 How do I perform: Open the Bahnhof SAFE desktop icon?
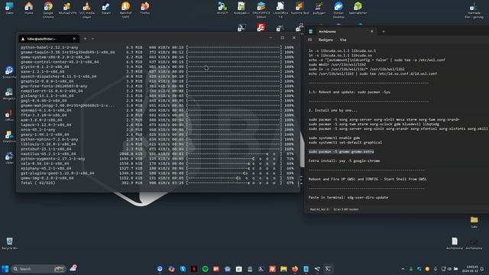125,10
